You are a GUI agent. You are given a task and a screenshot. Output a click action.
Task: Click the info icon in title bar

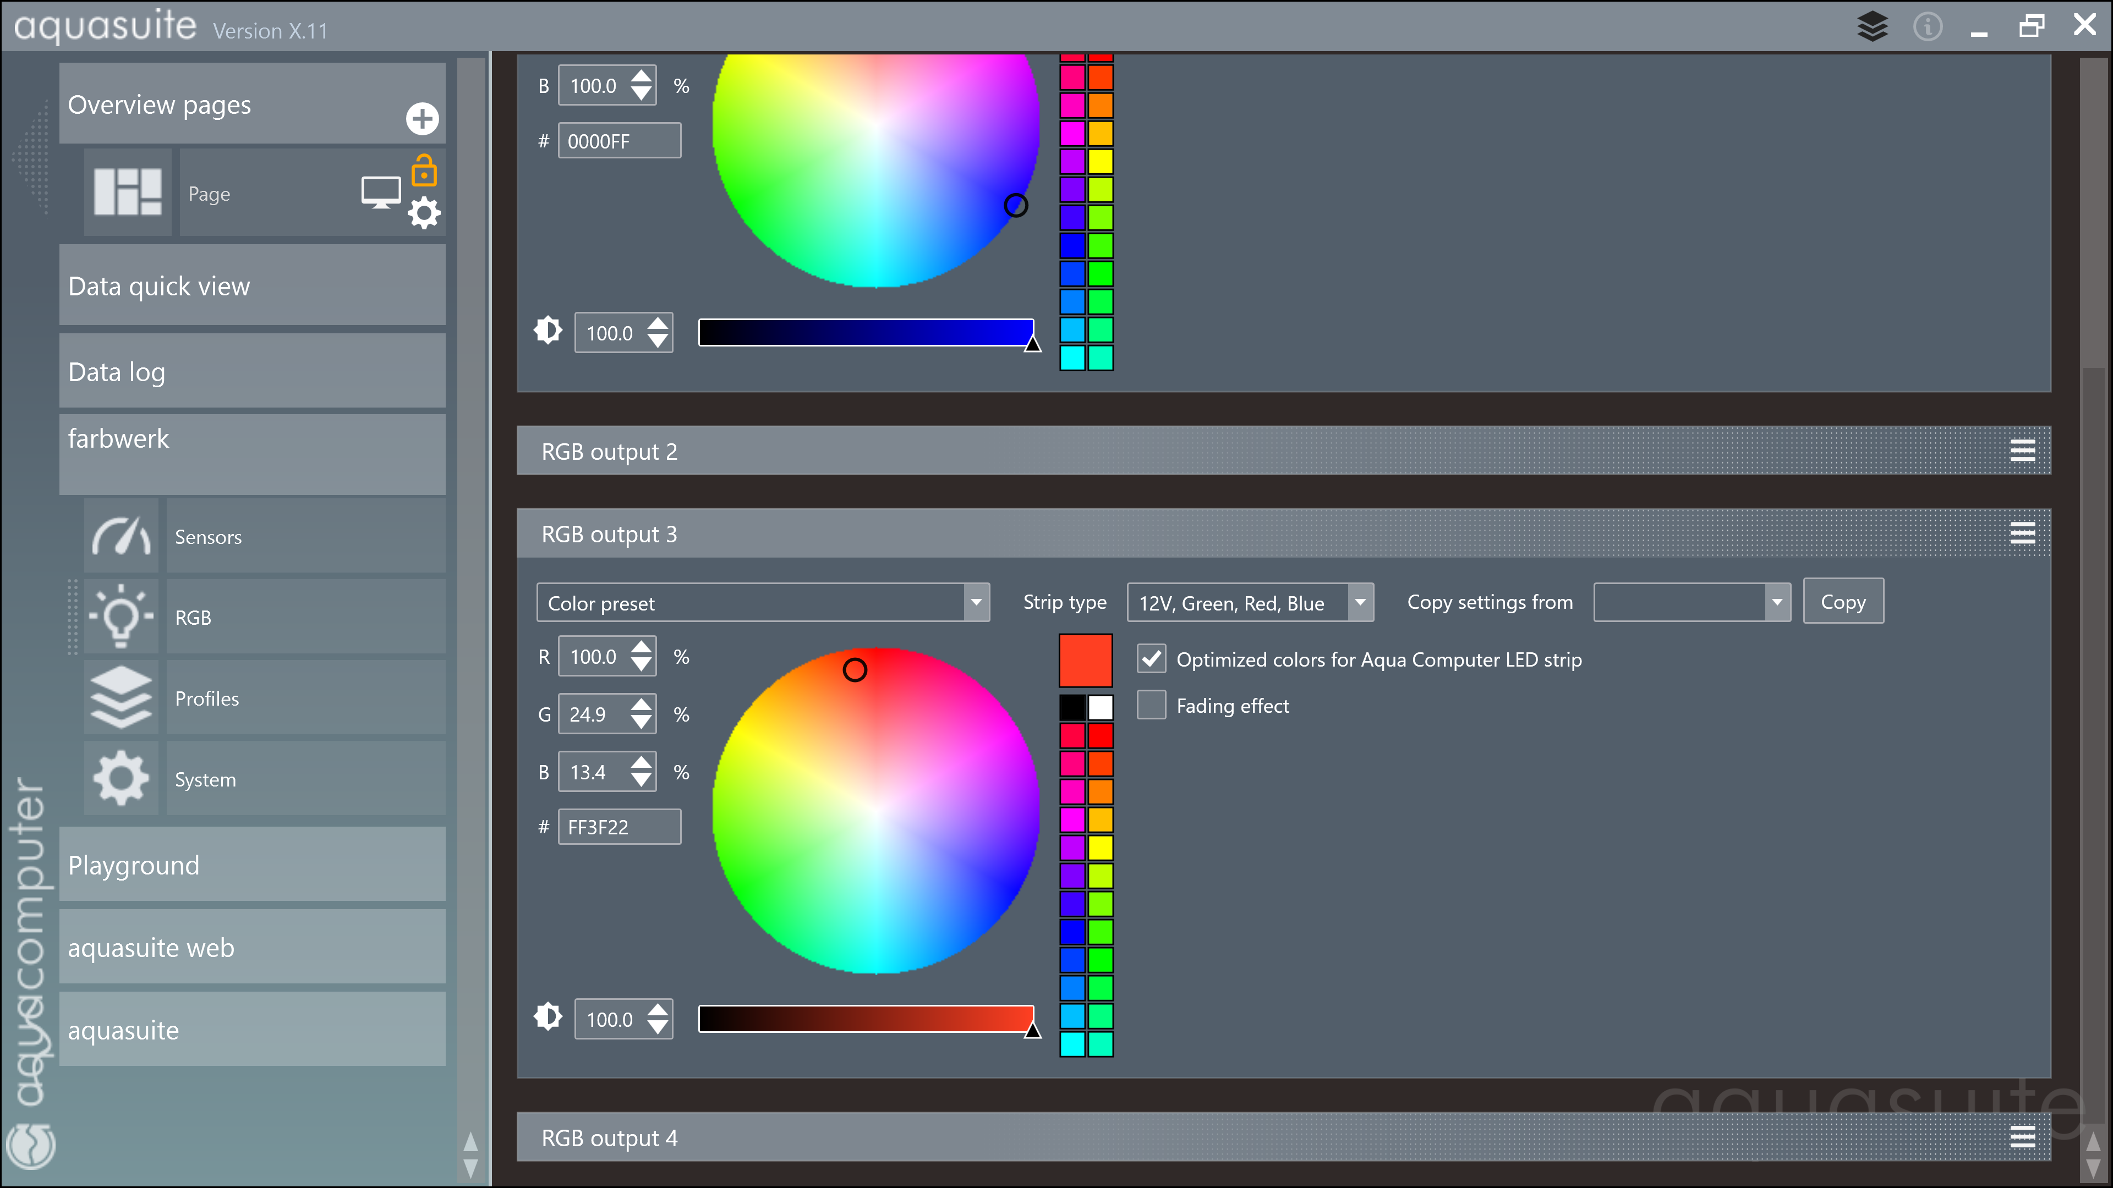click(1927, 27)
